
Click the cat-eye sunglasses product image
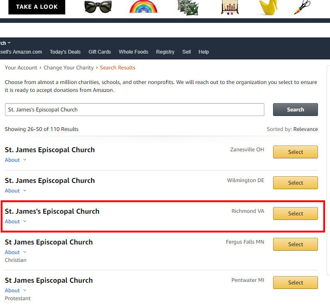(x=98, y=7)
